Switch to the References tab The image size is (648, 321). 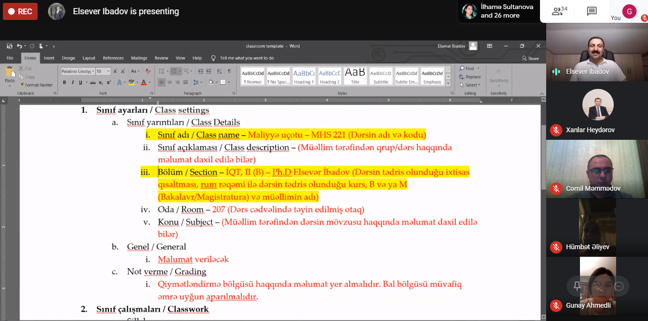tap(113, 58)
